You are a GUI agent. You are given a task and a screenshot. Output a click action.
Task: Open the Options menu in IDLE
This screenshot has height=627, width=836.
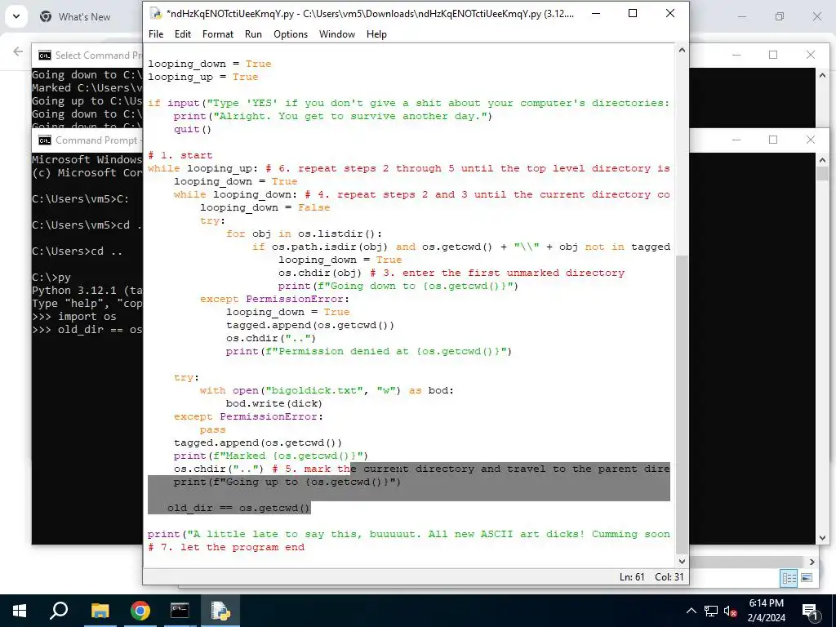click(291, 34)
